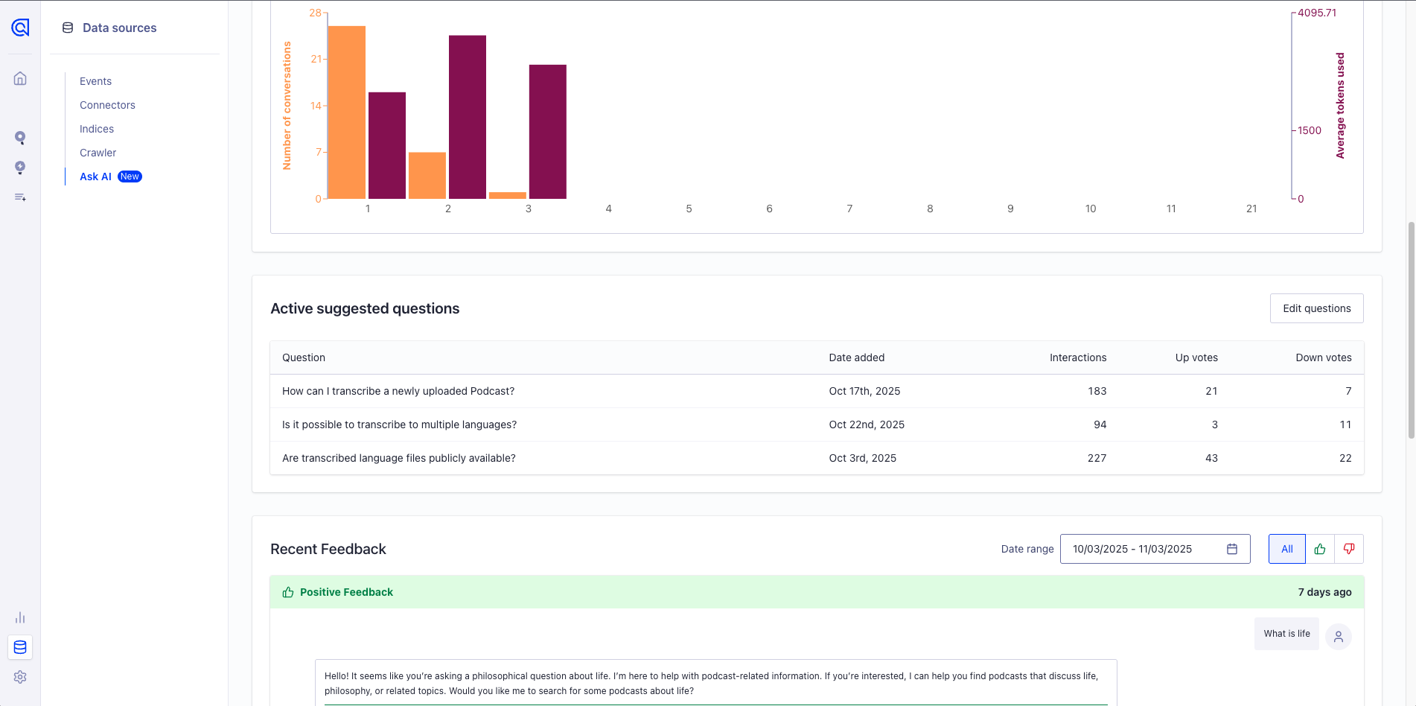The image size is (1416, 706).
Task: Filter feedback with the green thumbs up icon
Action: point(1320,549)
